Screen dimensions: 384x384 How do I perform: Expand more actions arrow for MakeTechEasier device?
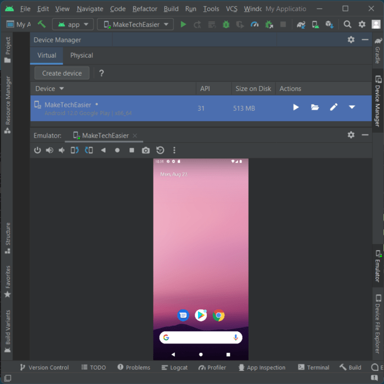352,107
